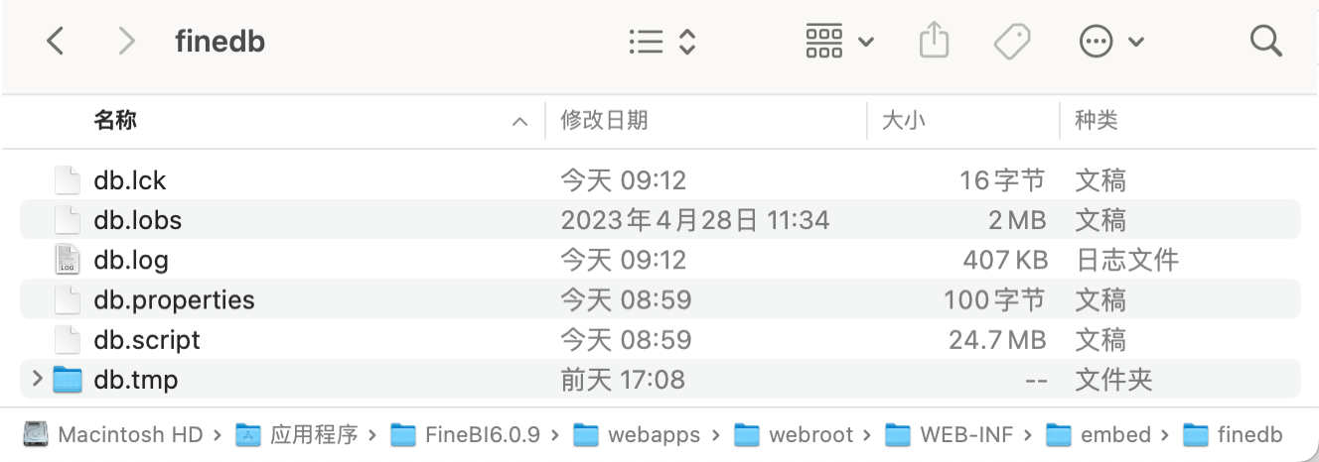1319x462 pixels.
Task: Jump to webapps folder in path bar
Action: (x=654, y=434)
